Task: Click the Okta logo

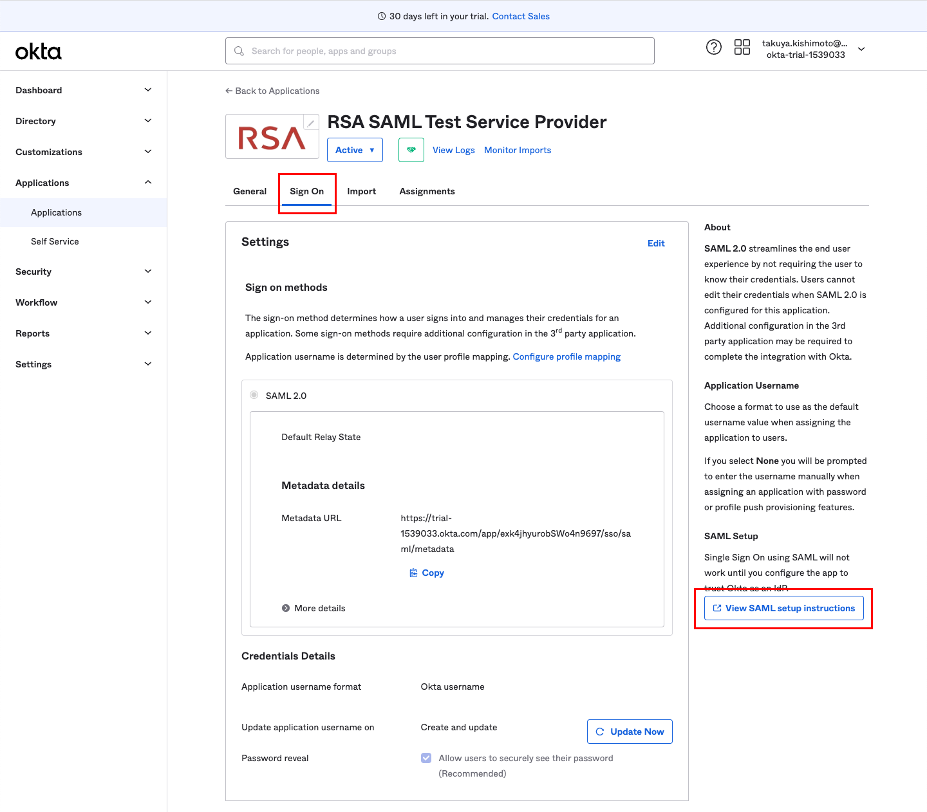Action: 39,51
